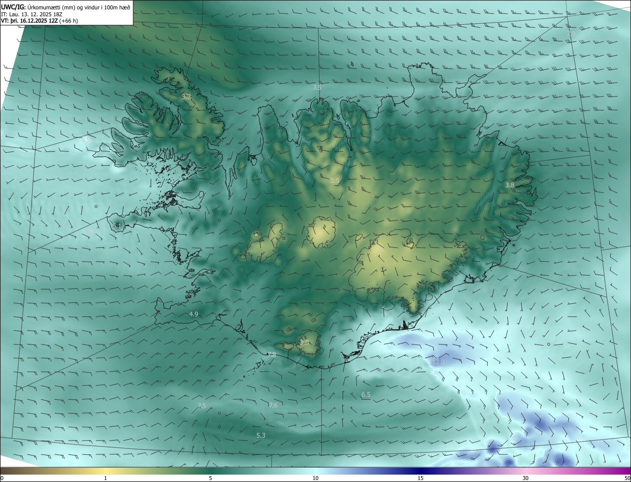
Task: Click the 3.8 value in the Eastfjords
Action: pyautogui.click(x=510, y=185)
